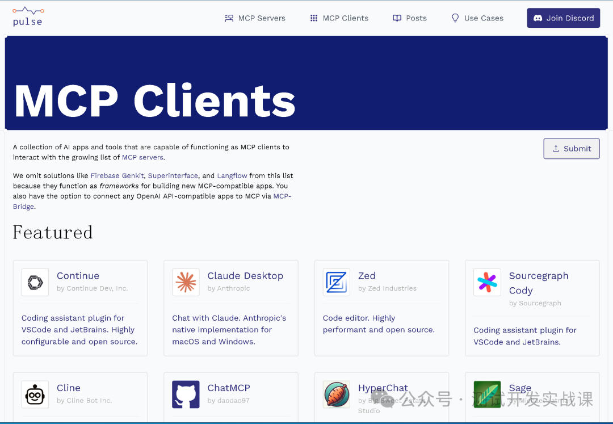Click the 'by Anthropic' author text
613x424 pixels.
click(229, 288)
